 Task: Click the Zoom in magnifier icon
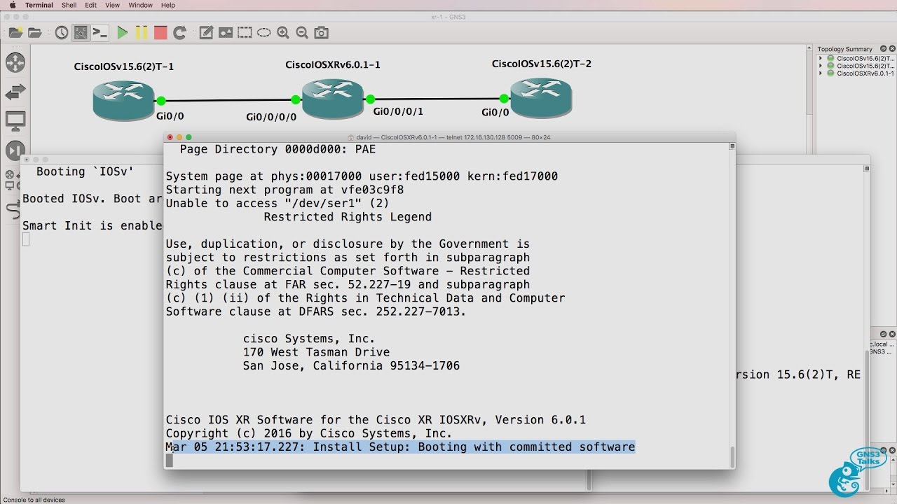(283, 32)
